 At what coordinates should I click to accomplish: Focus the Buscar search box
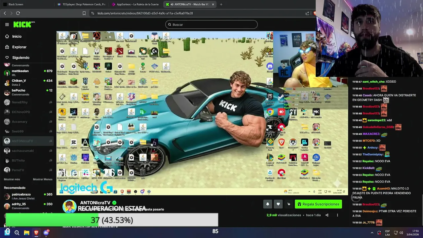point(211,24)
